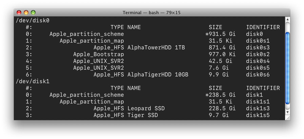
Task: Click the *238.5 Gi size value
Action: (220, 95)
